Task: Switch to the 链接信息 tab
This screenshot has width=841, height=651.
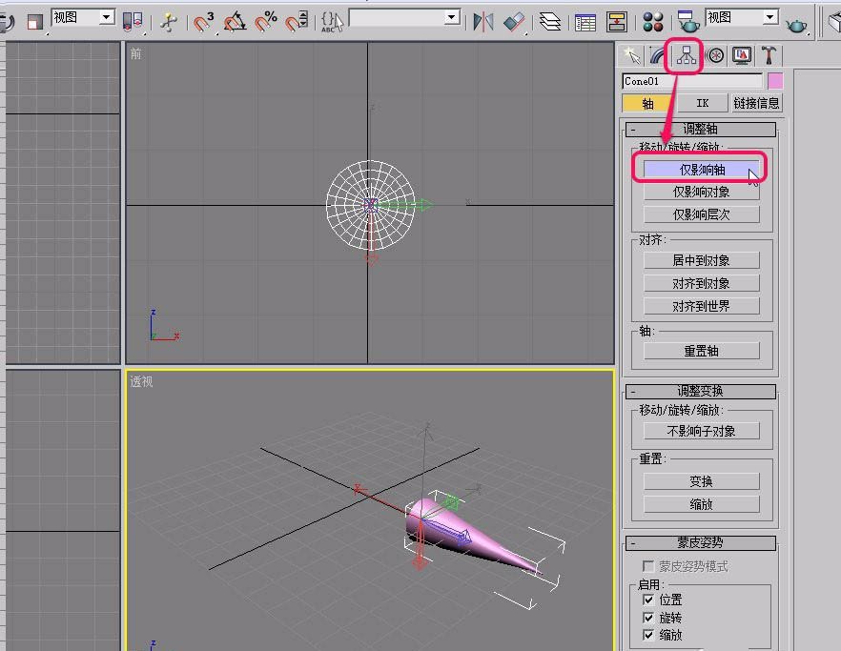Action: click(x=756, y=103)
